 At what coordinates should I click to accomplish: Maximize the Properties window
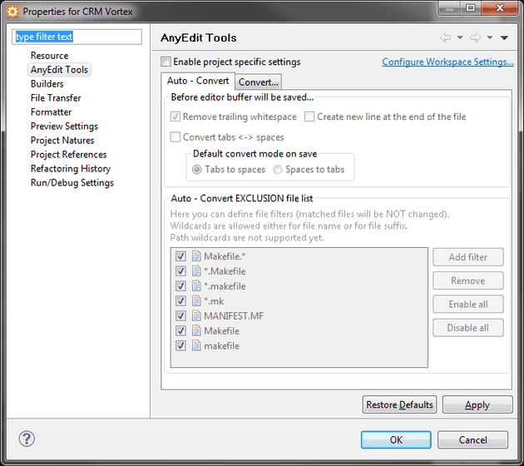click(471, 8)
